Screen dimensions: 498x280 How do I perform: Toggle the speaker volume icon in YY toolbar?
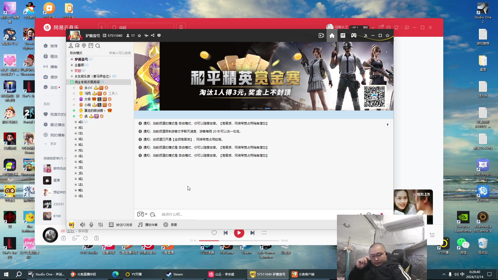pyautogui.click(x=82, y=225)
